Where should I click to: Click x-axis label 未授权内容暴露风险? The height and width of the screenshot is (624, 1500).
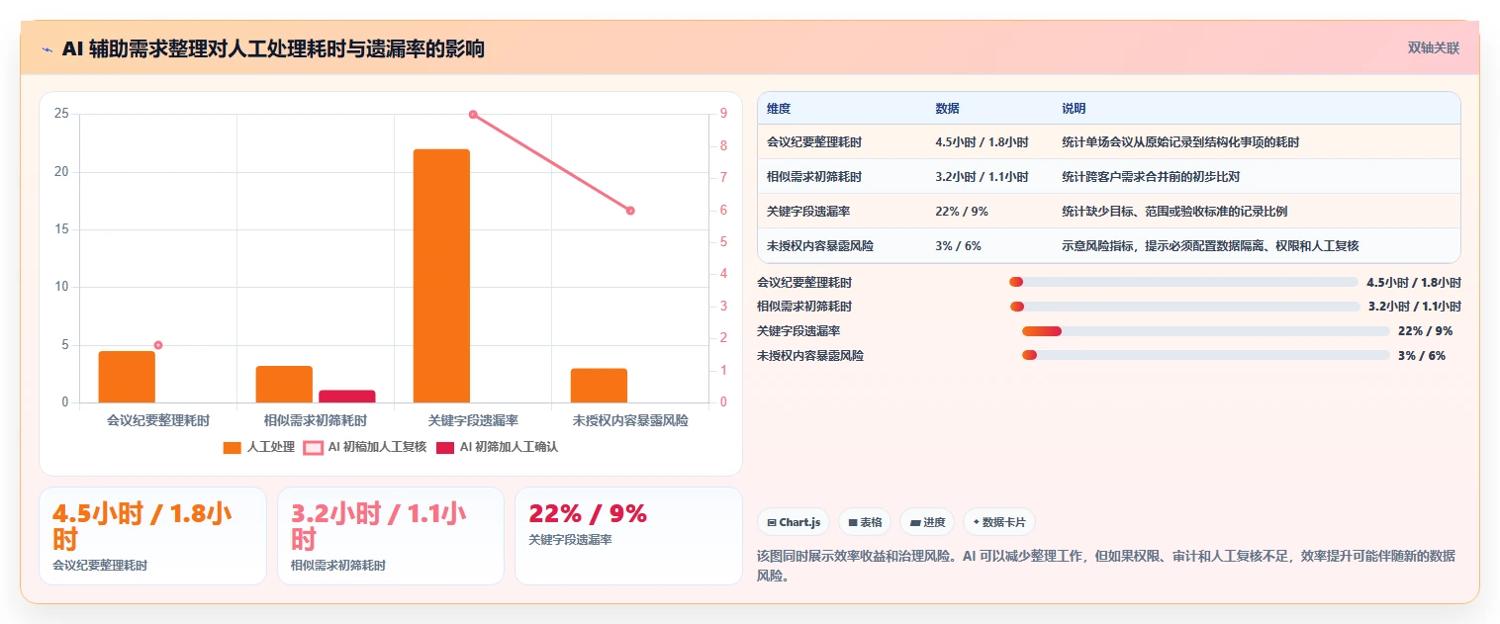click(630, 420)
